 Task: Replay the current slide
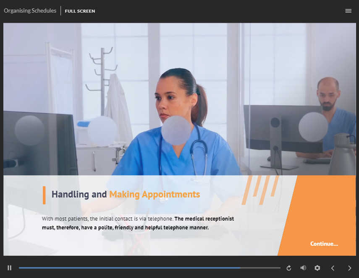tap(289, 268)
